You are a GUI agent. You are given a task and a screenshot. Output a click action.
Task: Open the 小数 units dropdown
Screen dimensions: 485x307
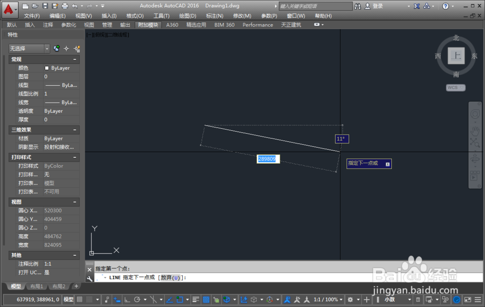[398, 300]
